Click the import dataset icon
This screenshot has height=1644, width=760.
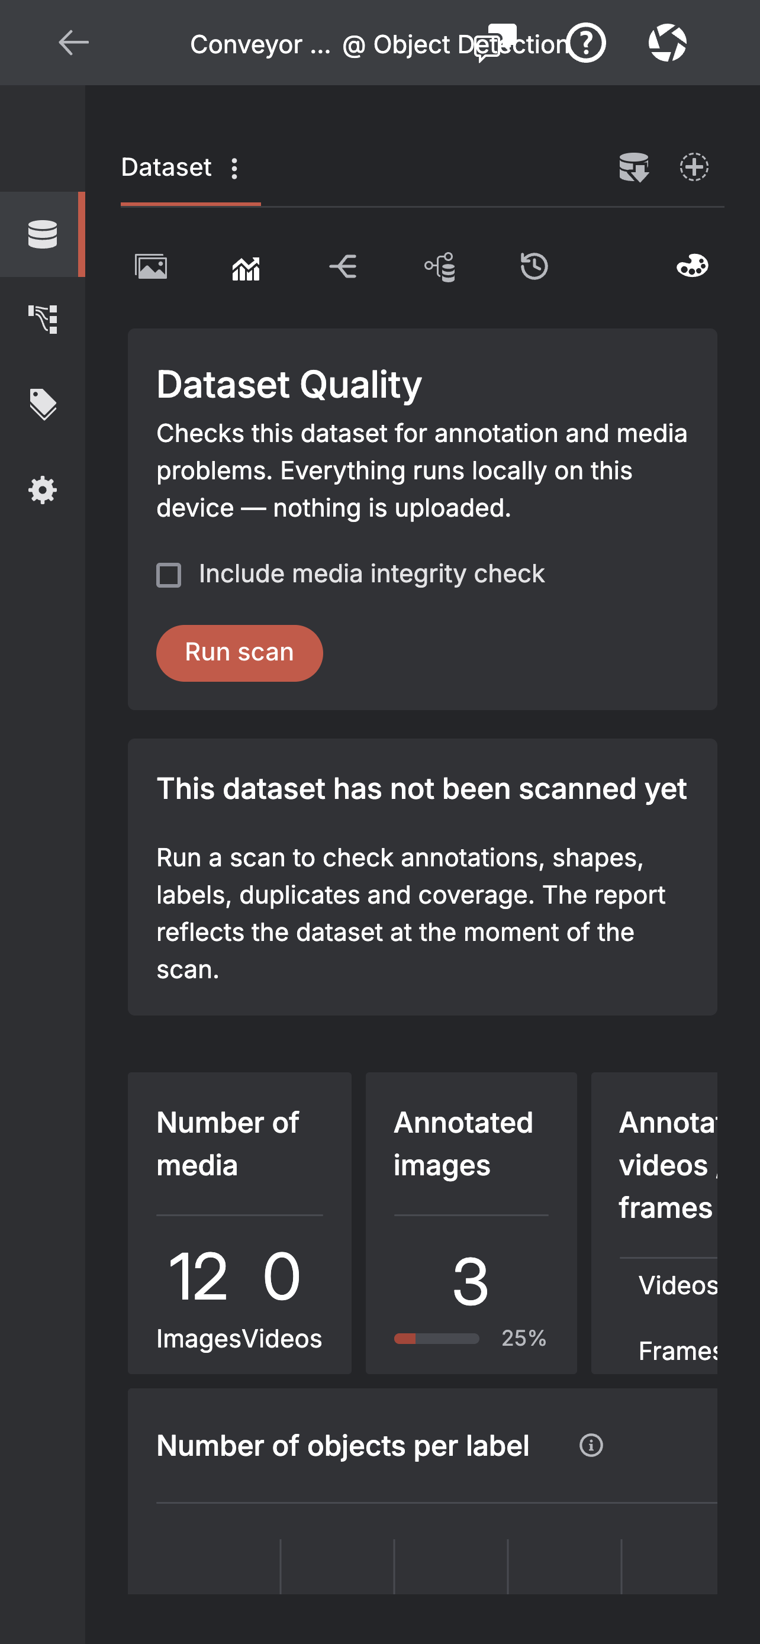point(634,167)
